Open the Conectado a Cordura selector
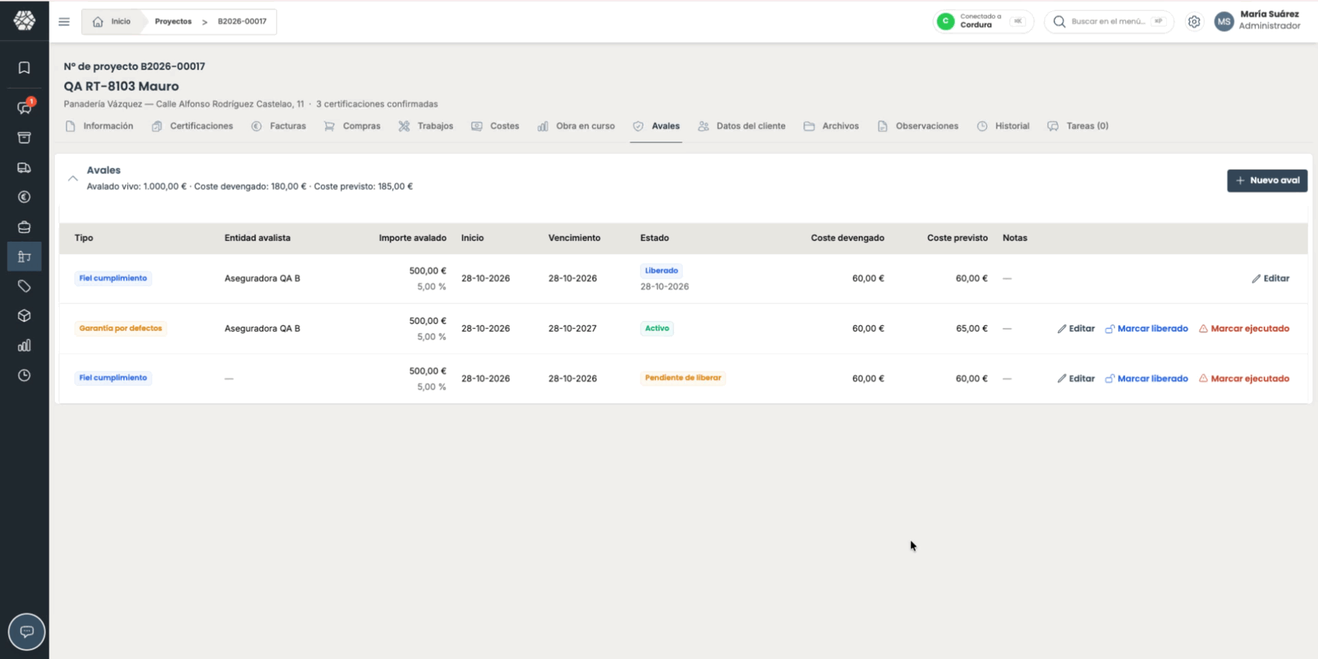1318x659 pixels. coord(983,21)
